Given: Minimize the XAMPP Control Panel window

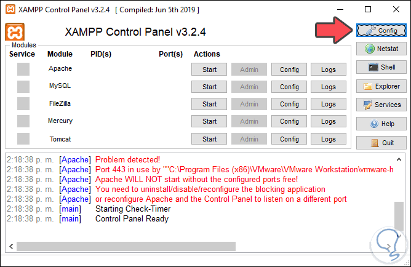Looking at the screenshot, I should (340, 9).
